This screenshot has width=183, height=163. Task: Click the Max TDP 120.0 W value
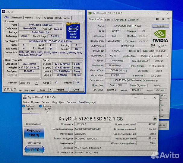click(58, 29)
